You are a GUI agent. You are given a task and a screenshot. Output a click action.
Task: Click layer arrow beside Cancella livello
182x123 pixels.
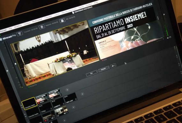21,105
